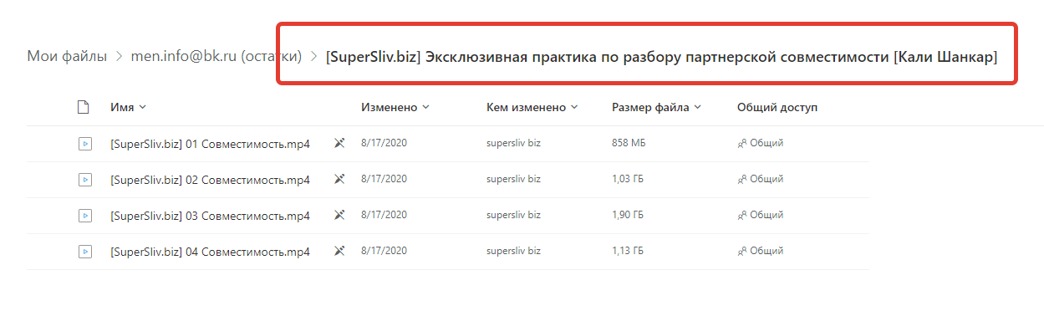Viewport: 1044px width, 316px height.
Task: Click pin icon next to 01 Совместимость.mp4
Action: [x=339, y=143]
